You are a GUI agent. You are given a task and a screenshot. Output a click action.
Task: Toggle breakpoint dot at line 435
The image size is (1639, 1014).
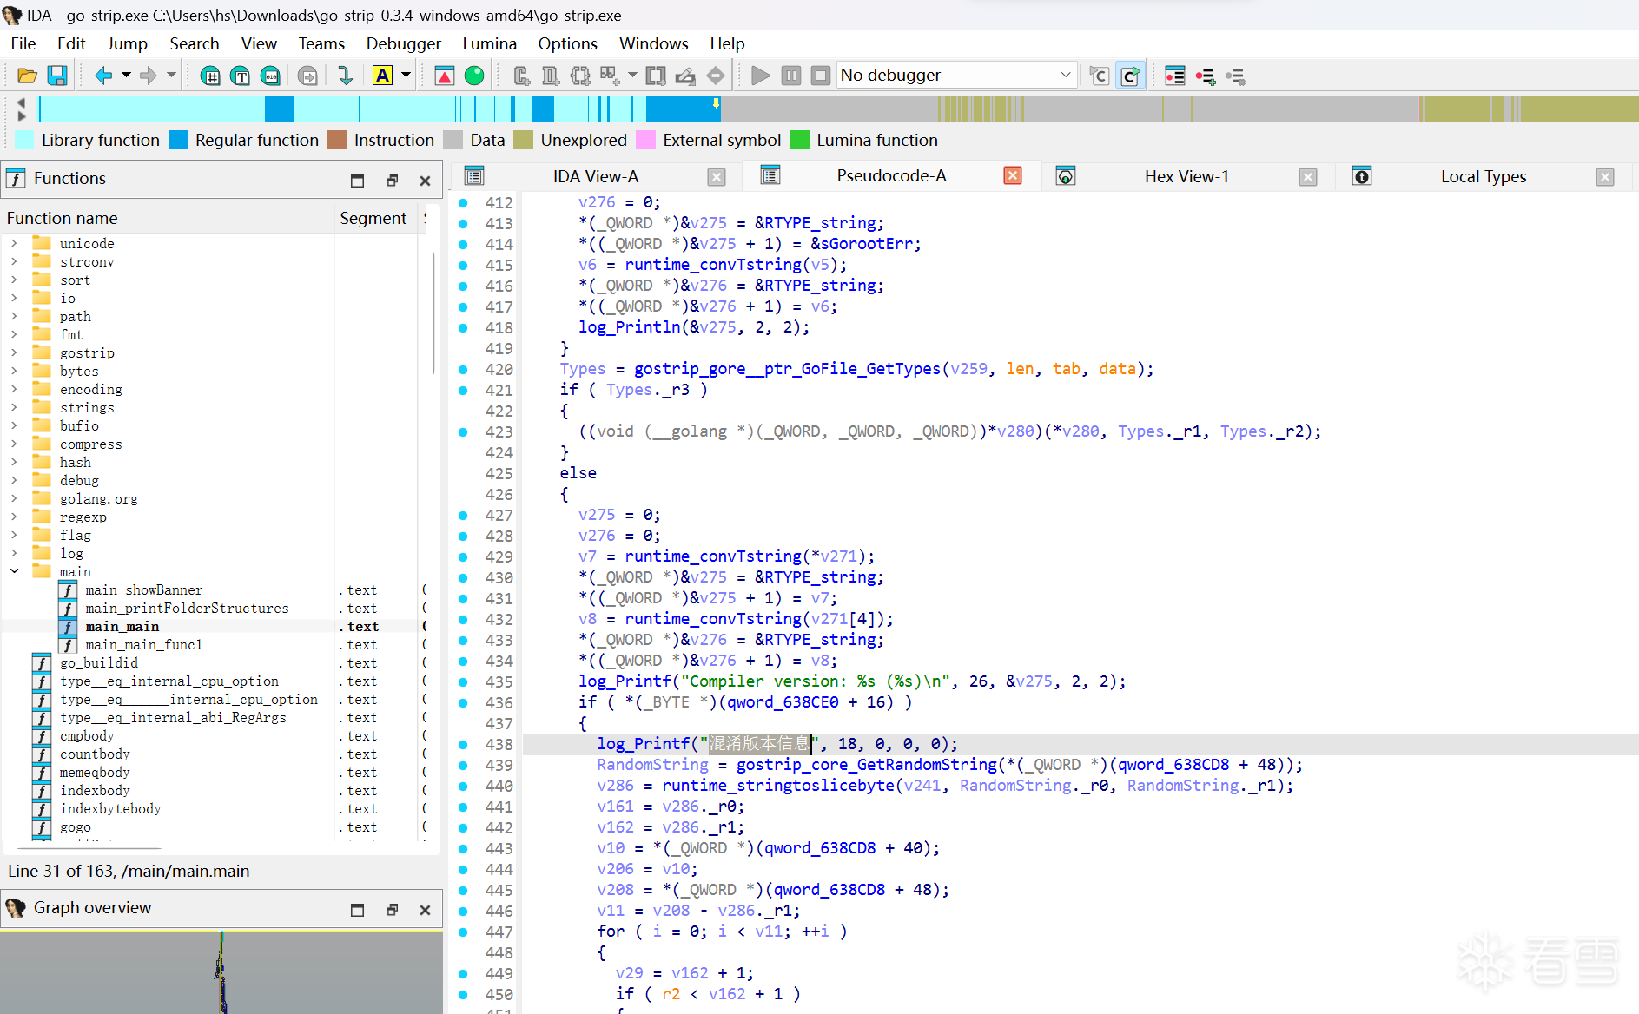[463, 681]
